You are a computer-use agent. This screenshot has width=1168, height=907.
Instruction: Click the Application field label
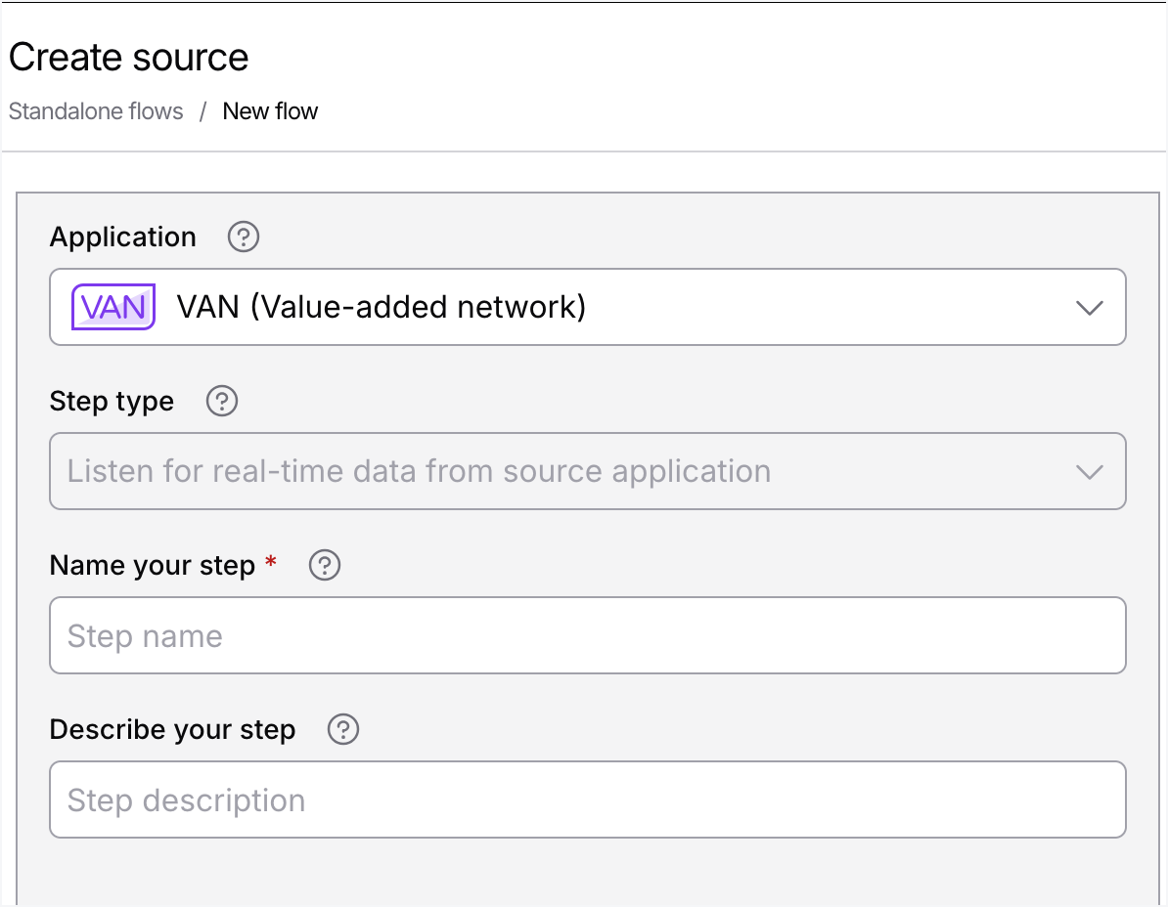coord(123,238)
